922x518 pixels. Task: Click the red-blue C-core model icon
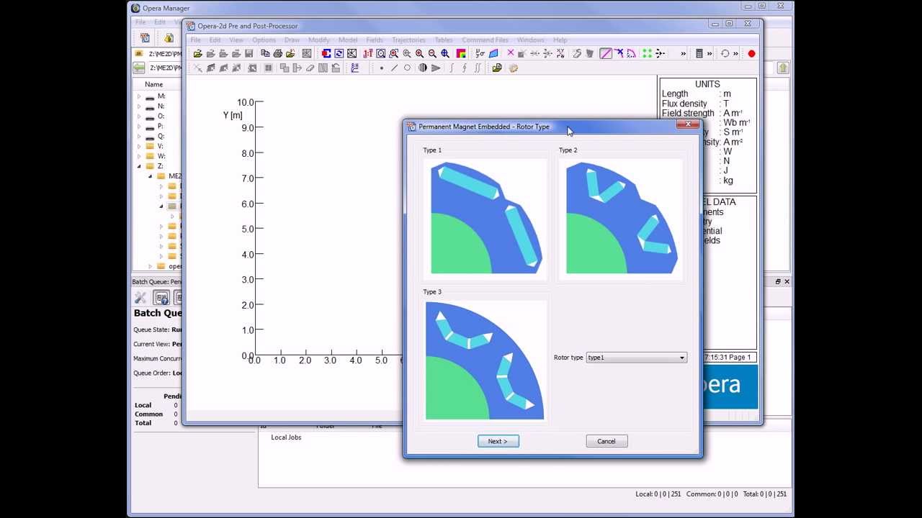point(326,53)
